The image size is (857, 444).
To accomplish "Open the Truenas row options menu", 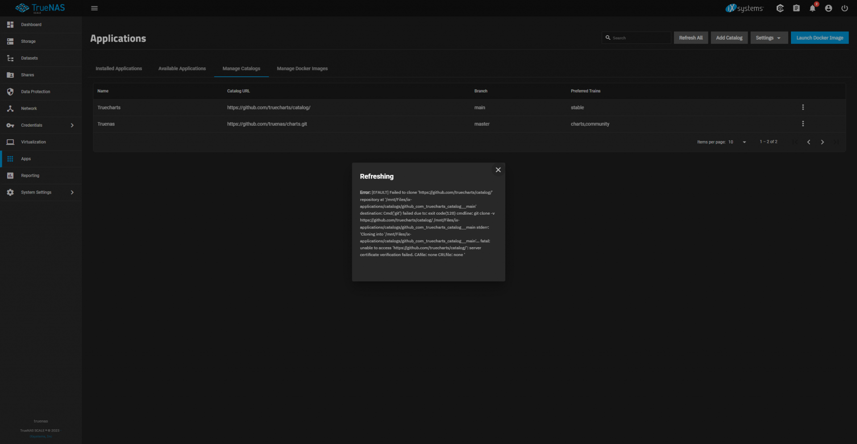I will [x=803, y=124].
